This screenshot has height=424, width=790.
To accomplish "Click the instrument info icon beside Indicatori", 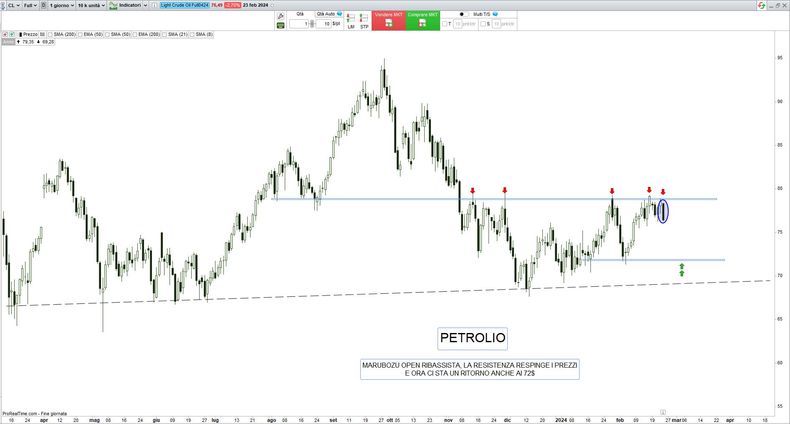I will 154,5.
